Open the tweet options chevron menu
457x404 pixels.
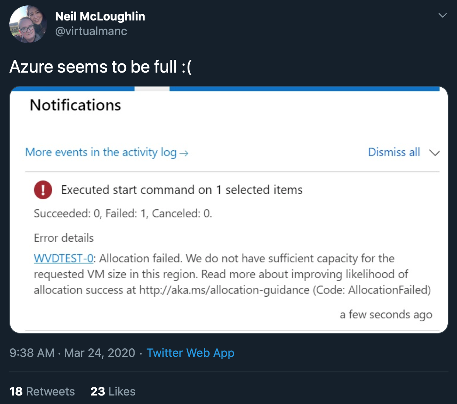[x=443, y=15]
